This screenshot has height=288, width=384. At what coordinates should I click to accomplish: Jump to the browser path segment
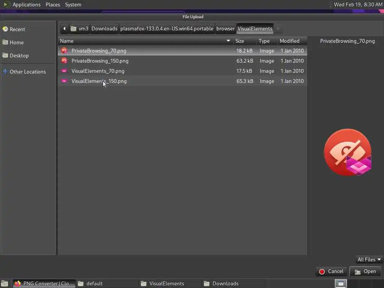pyautogui.click(x=225, y=28)
